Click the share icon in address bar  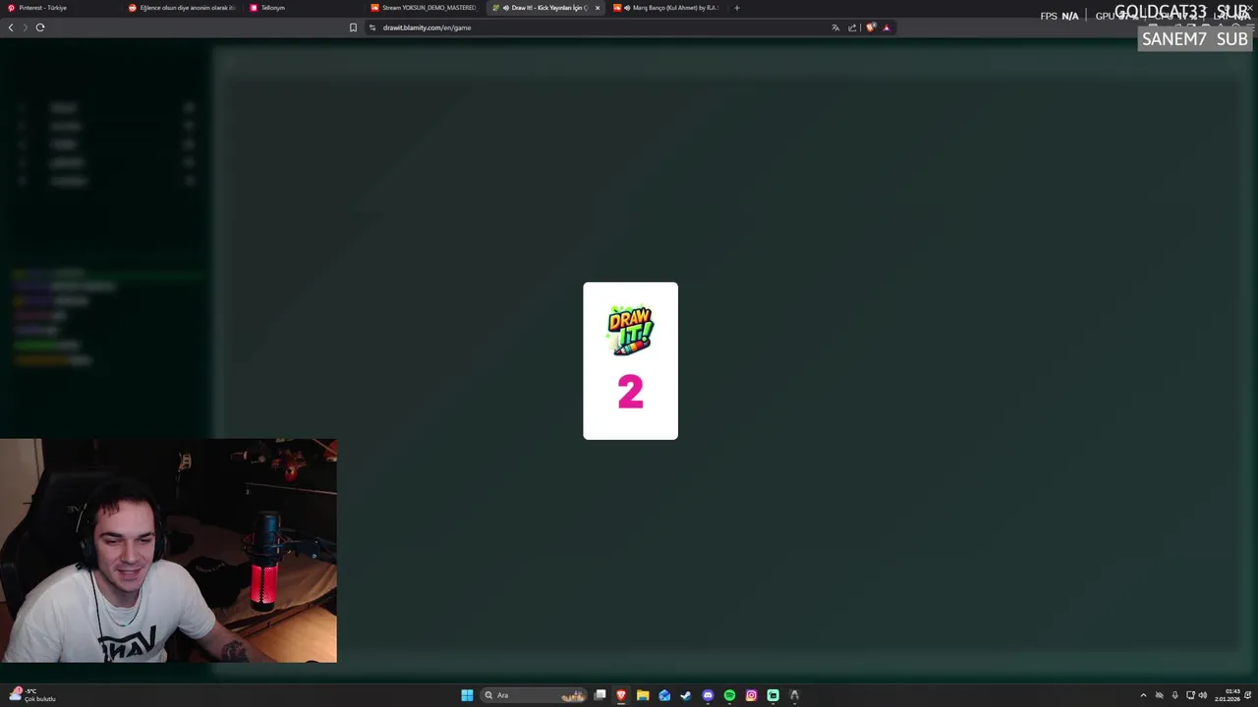852,27
